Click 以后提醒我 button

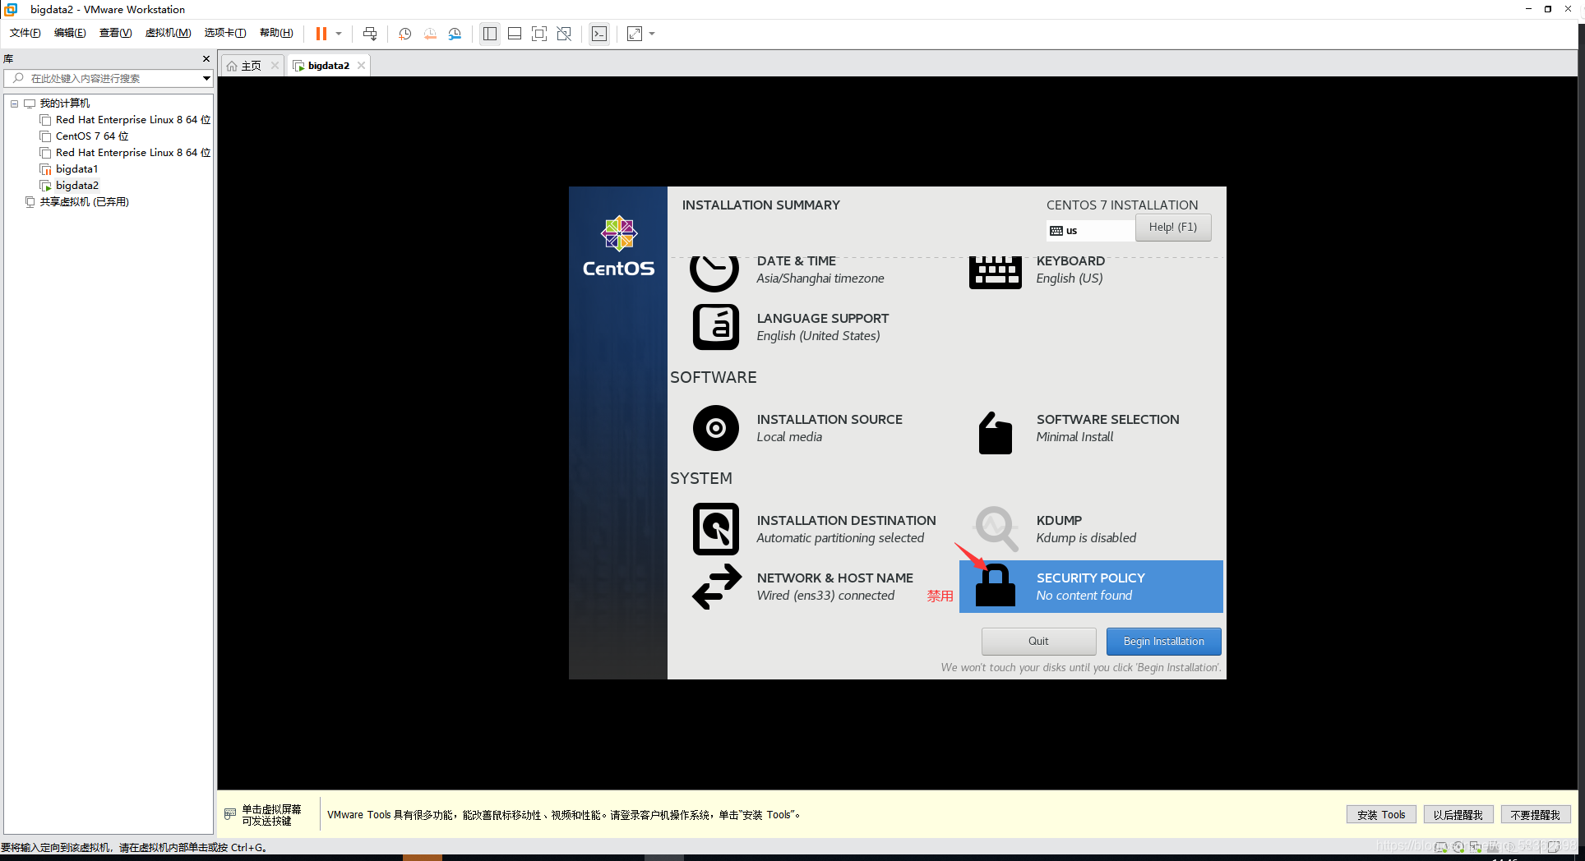point(1458,815)
